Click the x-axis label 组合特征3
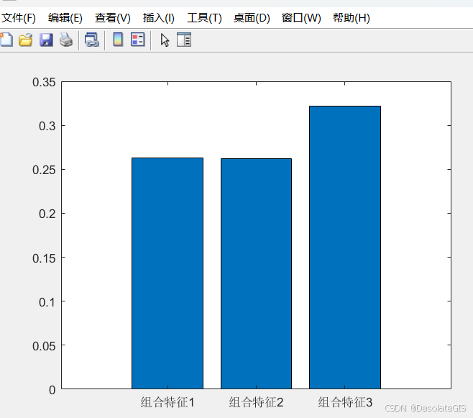Image resolution: width=473 pixels, height=418 pixels. (345, 402)
